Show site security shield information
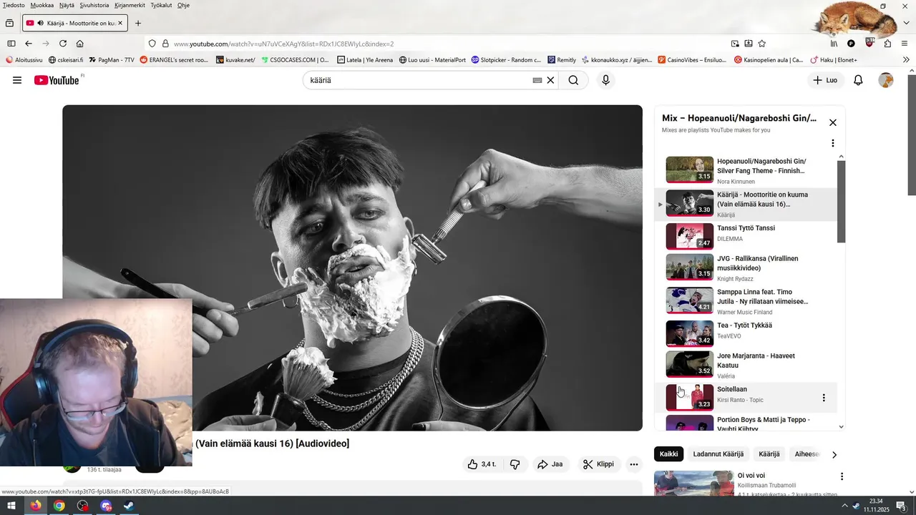 tap(152, 44)
